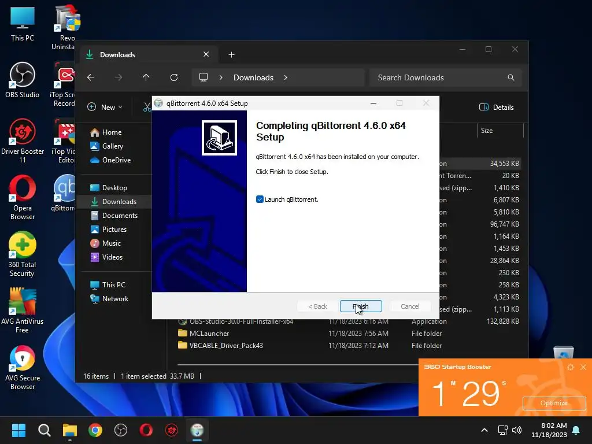Select the Driver Booster 11 desktop shortcut

click(x=23, y=141)
